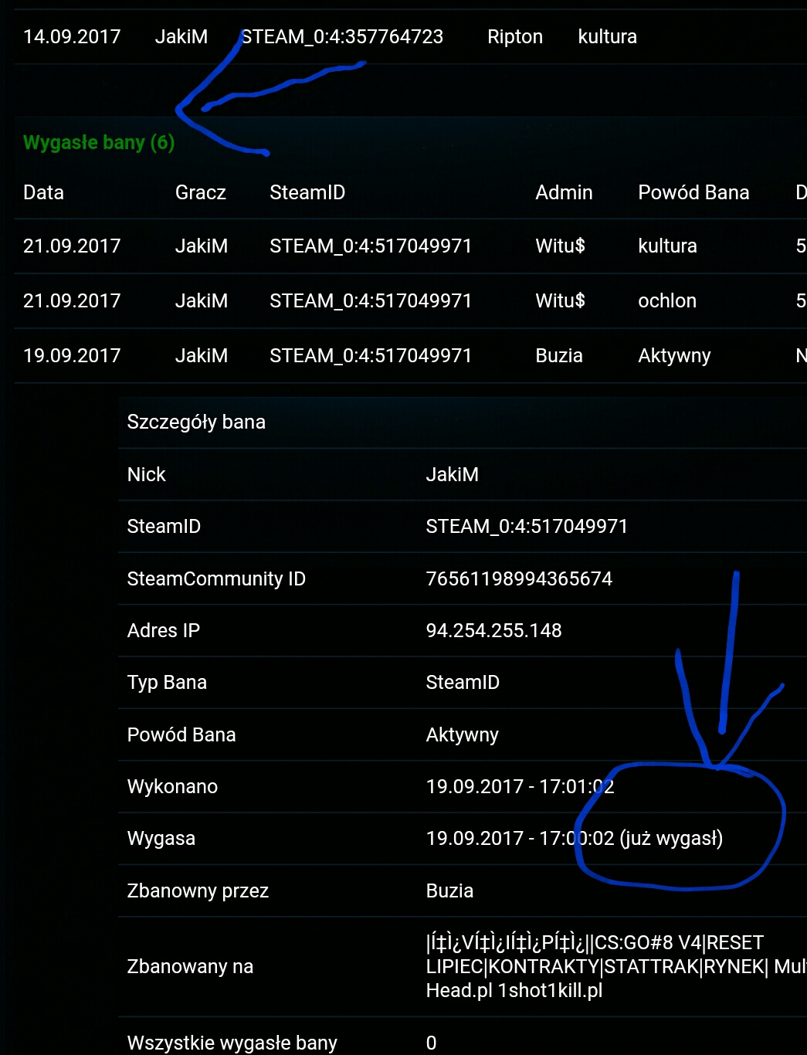807x1055 pixels.
Task: Open SteamCommunity ID 76561198994365674
Action: point(519,579)
